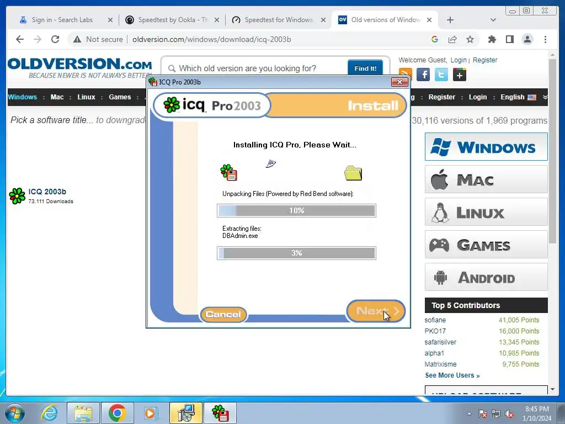Click Register in the black navigation bar
The image size is (565, 424).
click(442, 97)
